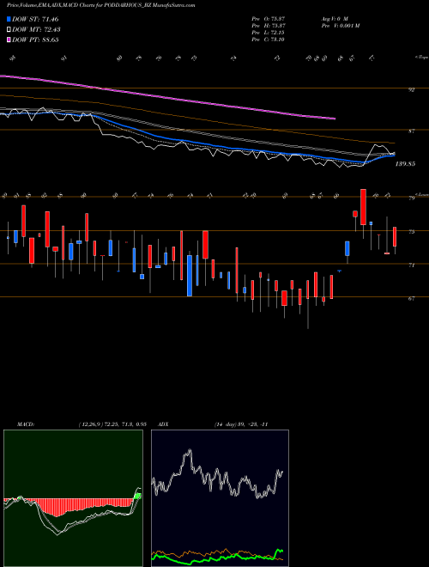Click the 'Pre O: 73.37' value
The width and height of the screenshot is (429, 567).
(x=269, y=18)
